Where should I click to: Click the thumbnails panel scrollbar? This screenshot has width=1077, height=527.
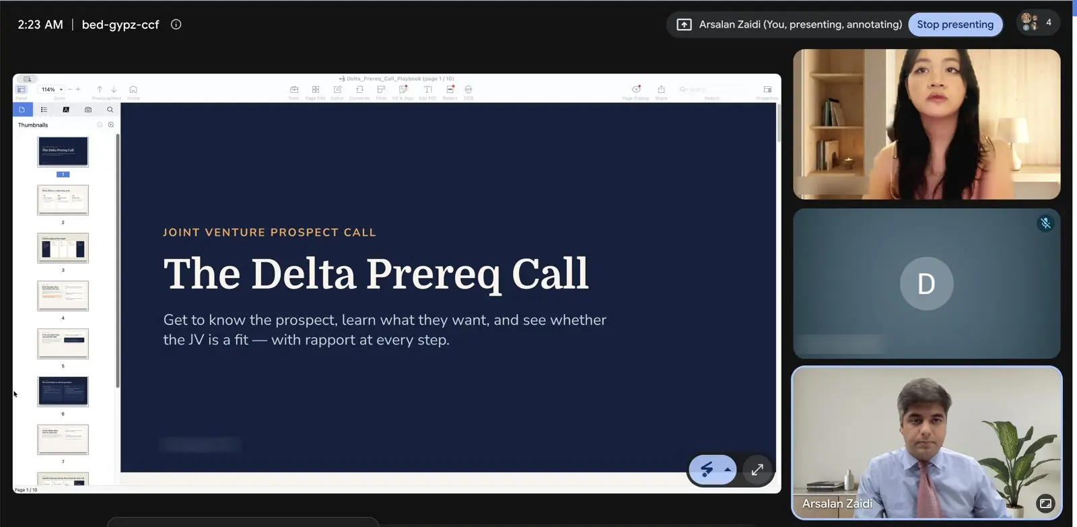(118, 260)
